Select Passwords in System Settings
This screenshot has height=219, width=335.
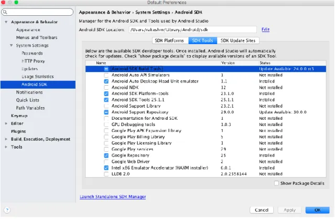click(33, 53)
